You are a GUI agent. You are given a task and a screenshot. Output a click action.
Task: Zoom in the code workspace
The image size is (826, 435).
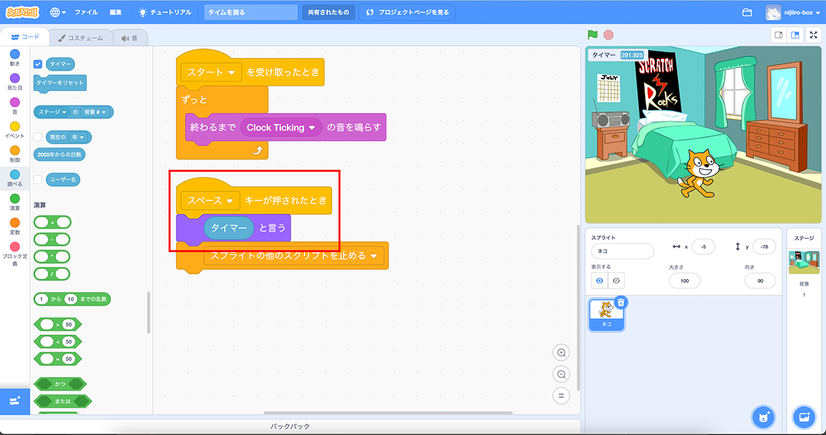click(x=561, y=353)
